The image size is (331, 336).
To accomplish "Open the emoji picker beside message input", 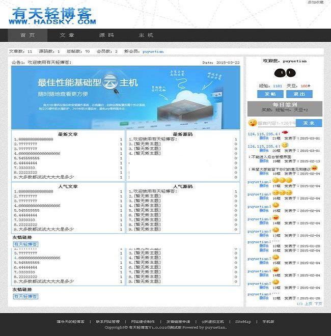I will coord(252,123).
